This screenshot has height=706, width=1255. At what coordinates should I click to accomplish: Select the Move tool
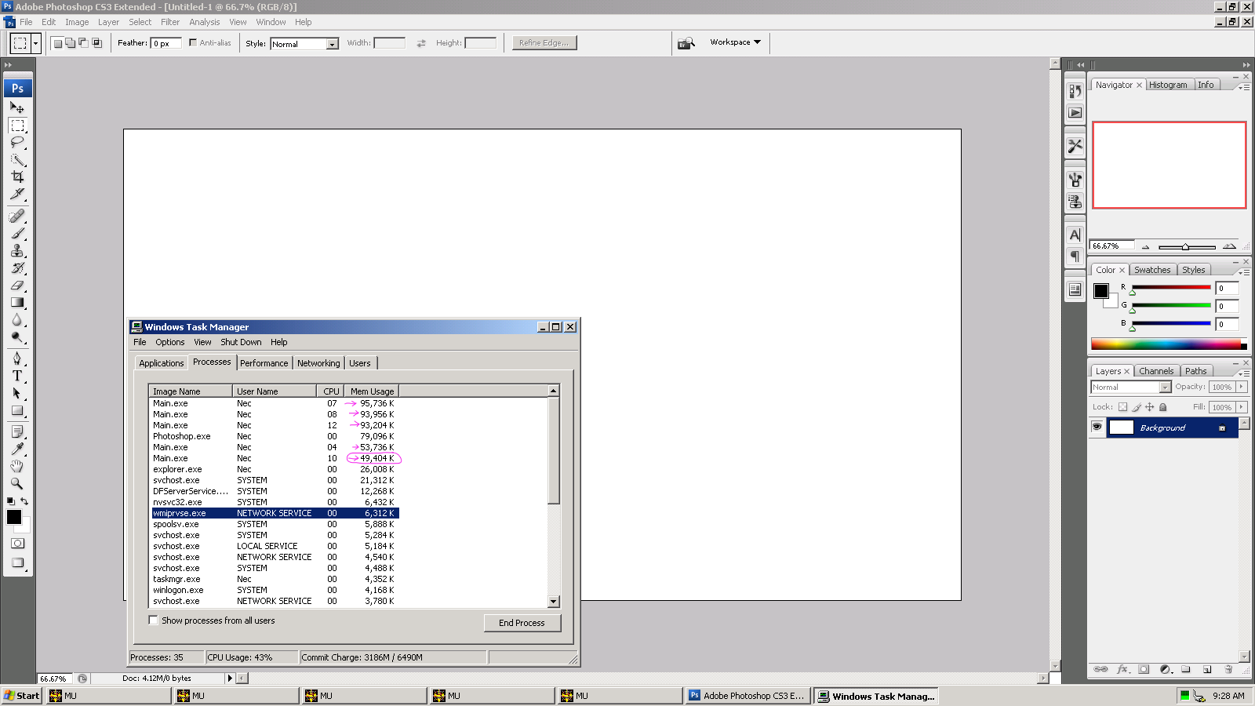tap(17, 107)
